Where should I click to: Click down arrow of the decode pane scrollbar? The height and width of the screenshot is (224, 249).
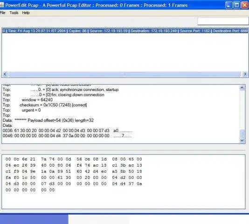242,140
